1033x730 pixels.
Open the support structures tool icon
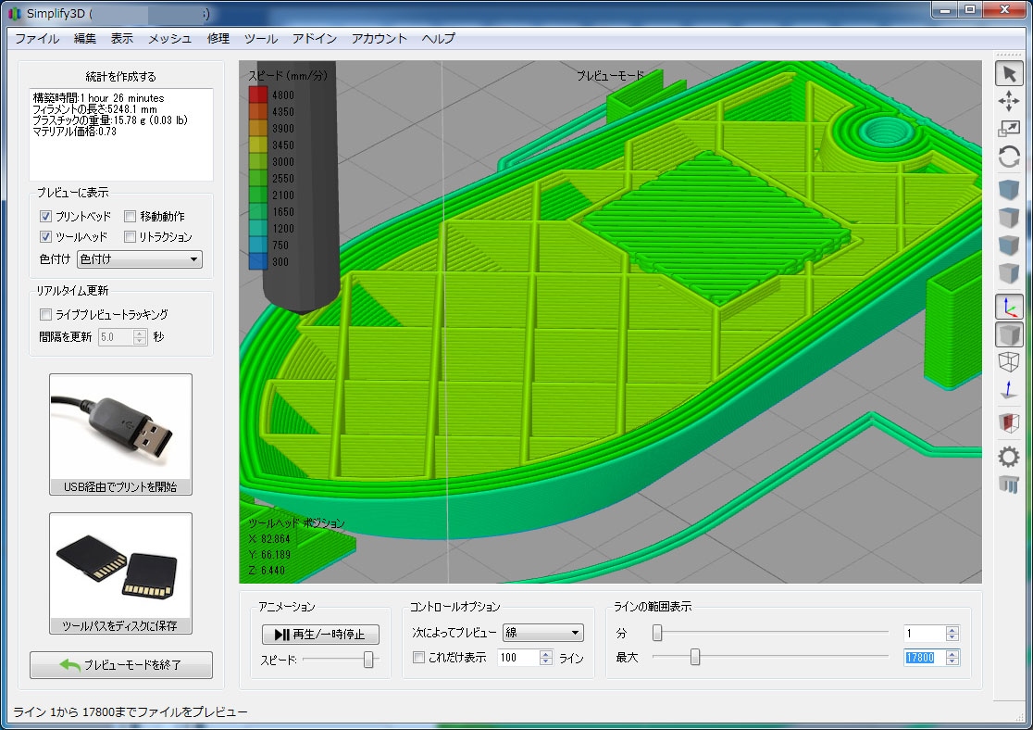pyautogui.click(x=1009, y=484)
